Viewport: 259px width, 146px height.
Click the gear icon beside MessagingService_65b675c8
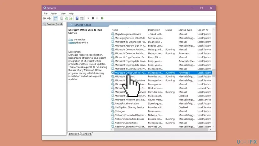click(113, 38)
